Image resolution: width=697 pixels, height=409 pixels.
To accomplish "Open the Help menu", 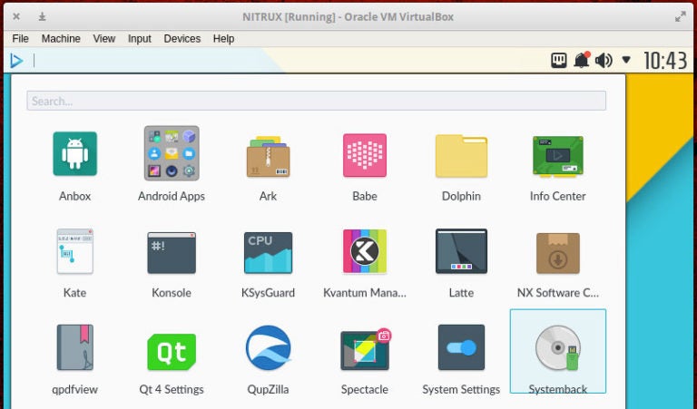I will click(x=223, y=39).
